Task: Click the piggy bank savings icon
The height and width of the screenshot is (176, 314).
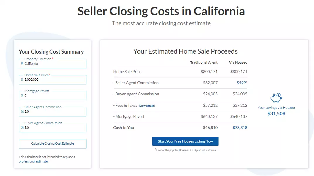Action: 276,98
